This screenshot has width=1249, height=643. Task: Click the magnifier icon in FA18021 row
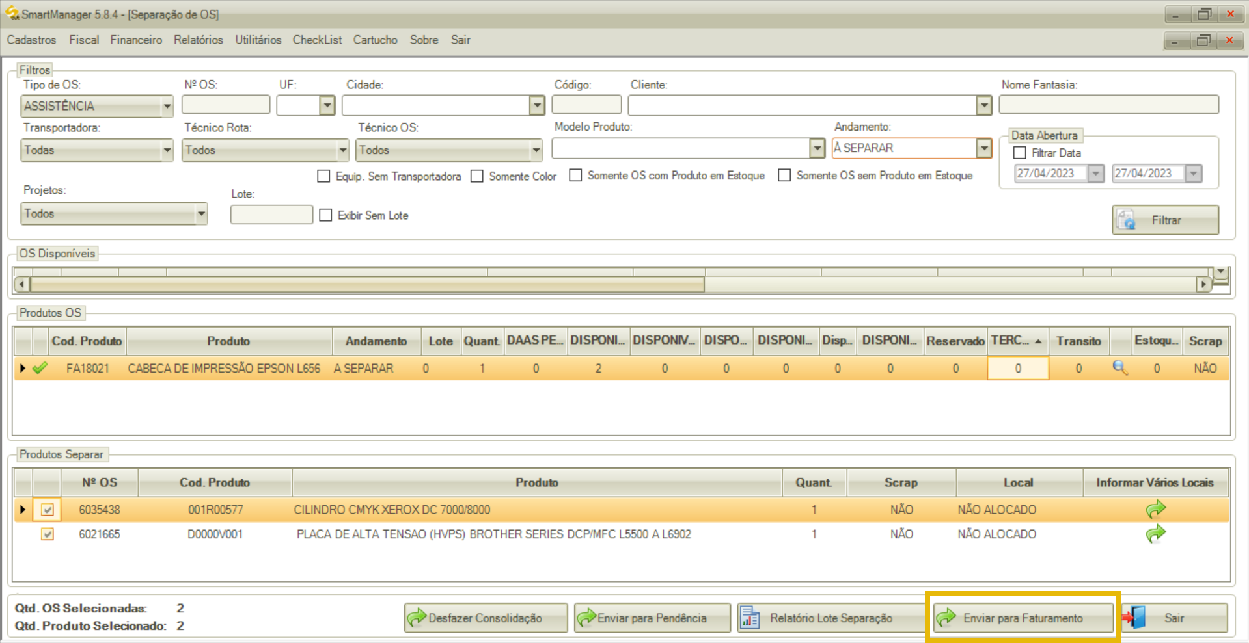[1120, 367]
